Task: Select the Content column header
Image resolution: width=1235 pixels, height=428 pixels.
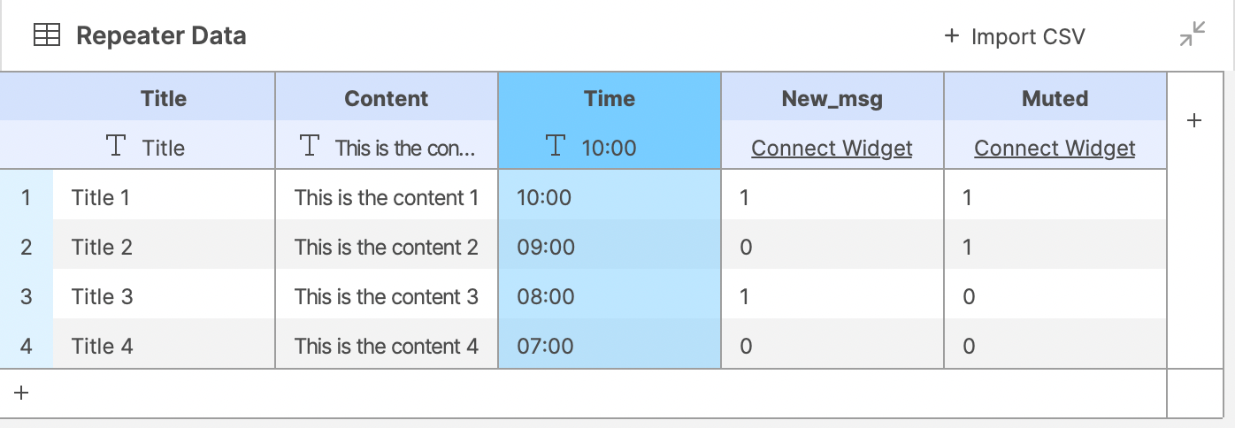Action: (x=387, y=98)
